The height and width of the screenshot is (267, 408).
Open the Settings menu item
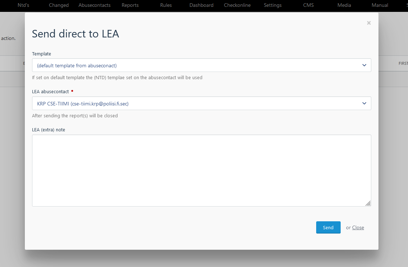(273, 5)
